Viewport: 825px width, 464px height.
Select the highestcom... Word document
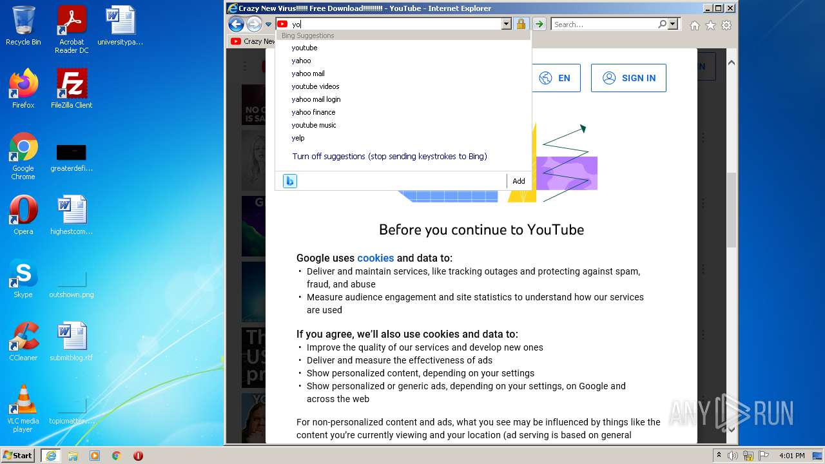[x=72, y=215]
